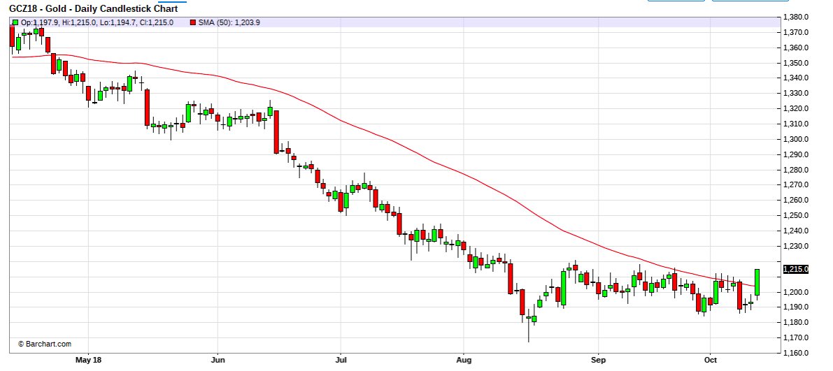Click the 1,260.0 y-axis label

coord(796,201)
